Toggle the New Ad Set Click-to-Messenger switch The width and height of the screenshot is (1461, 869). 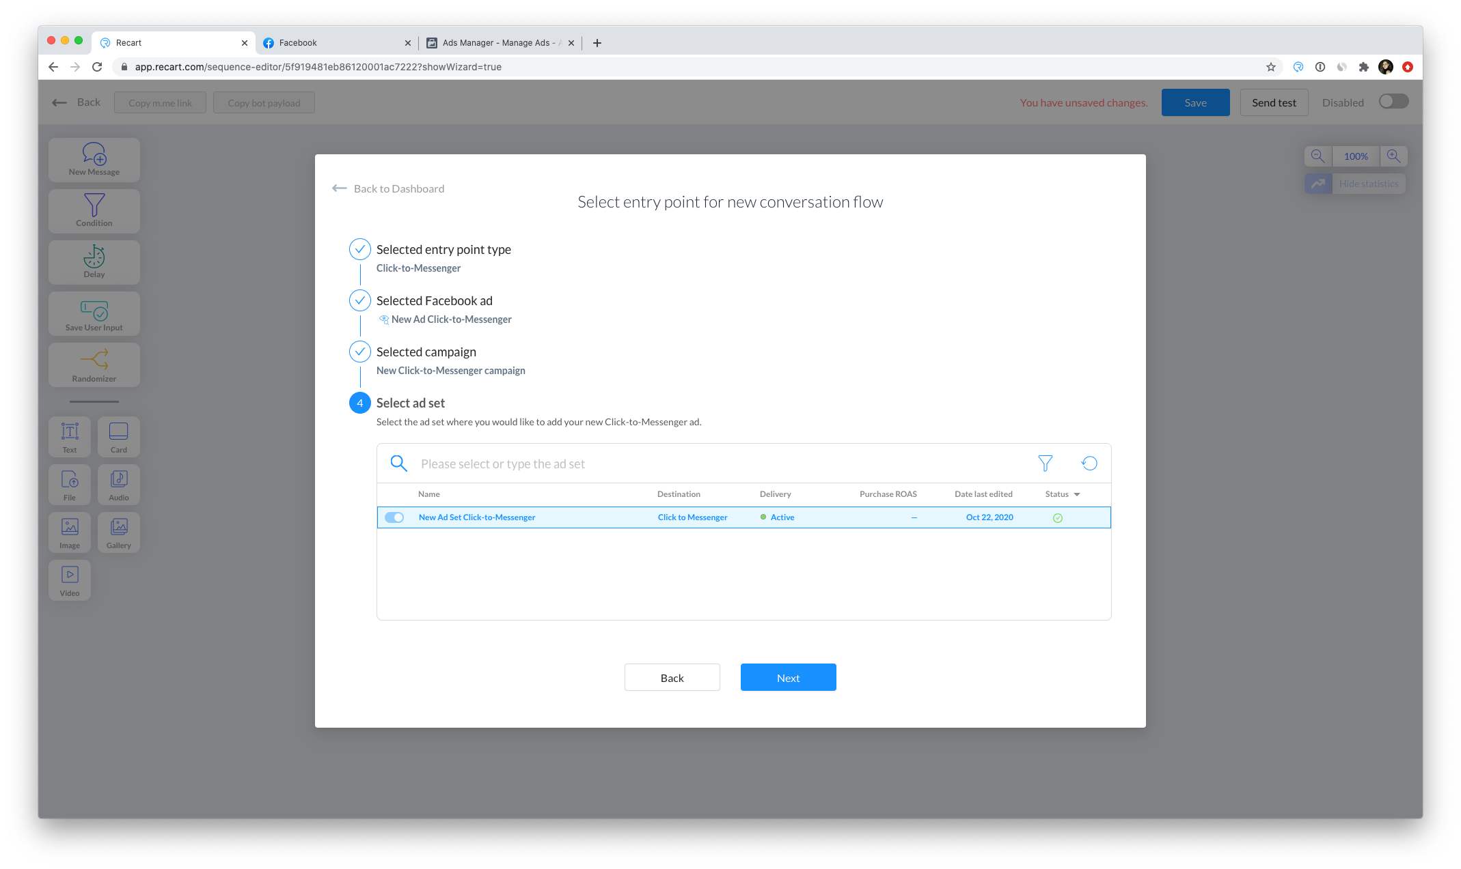(x=394, y=517)
